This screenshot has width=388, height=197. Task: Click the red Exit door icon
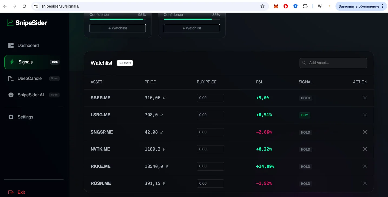click(x=11, y=192)
